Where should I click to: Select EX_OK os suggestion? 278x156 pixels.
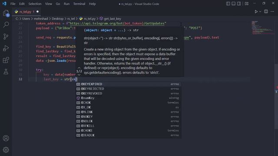129,107
